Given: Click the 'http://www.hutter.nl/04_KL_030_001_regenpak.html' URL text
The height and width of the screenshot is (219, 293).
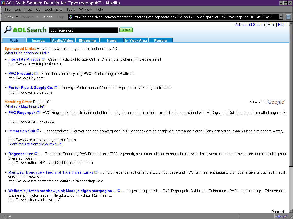Looking at the screenshot, I should [51, 163].
